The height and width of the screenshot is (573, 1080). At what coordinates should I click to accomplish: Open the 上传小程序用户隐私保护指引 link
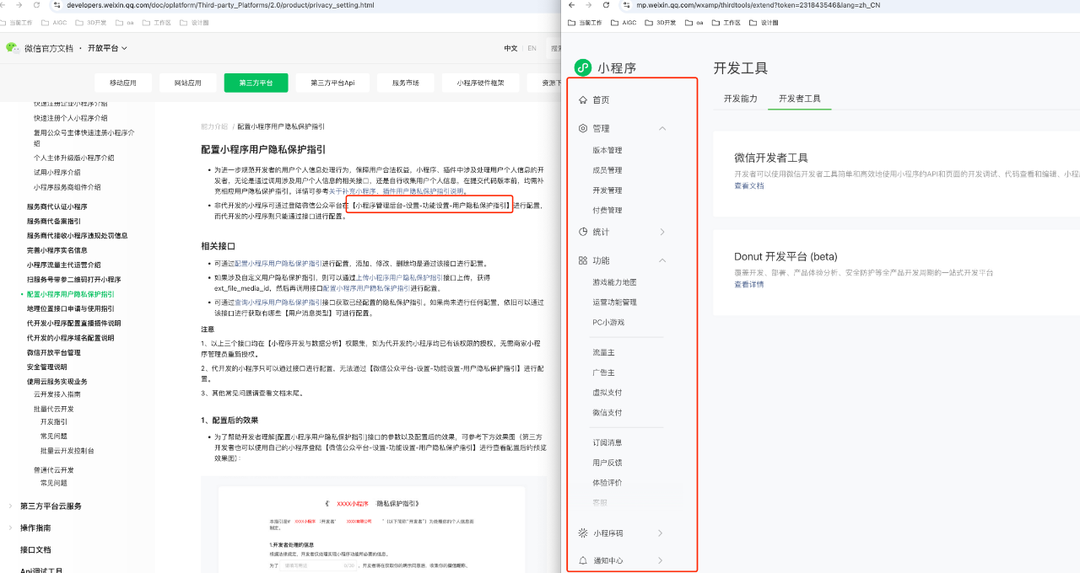(x=399, y=277)
